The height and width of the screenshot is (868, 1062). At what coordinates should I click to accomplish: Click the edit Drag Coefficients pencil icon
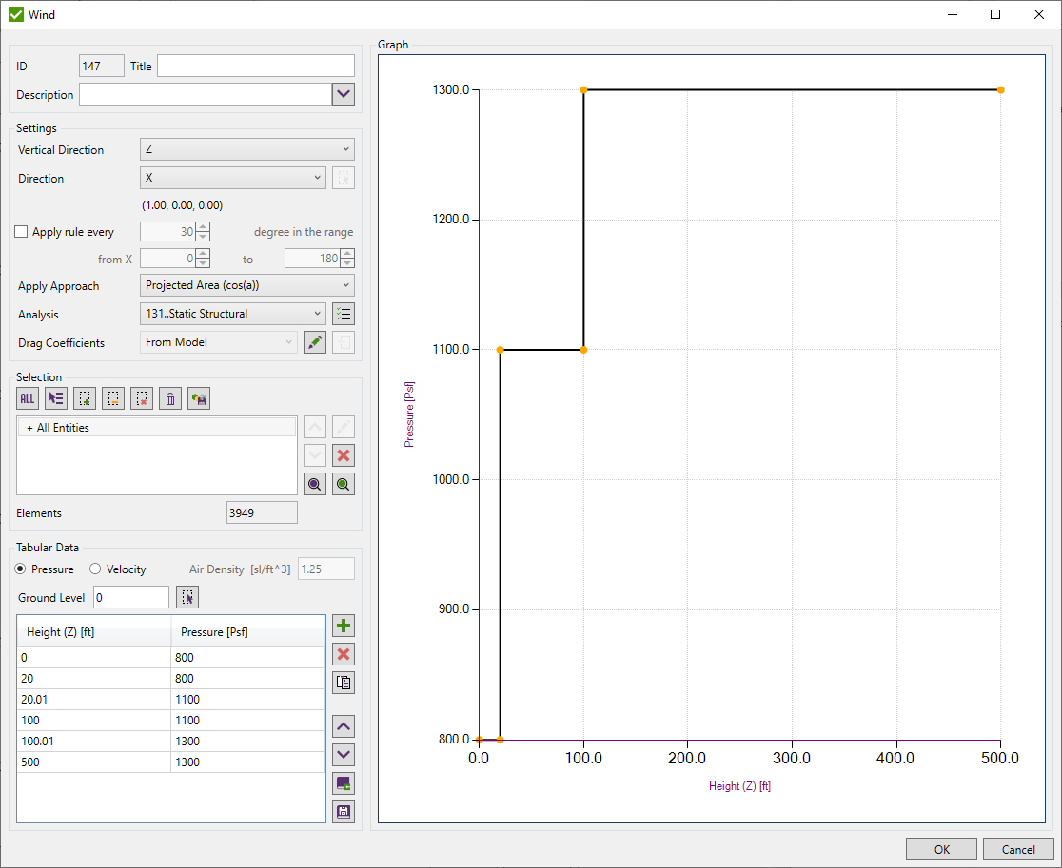click(314, 341)
